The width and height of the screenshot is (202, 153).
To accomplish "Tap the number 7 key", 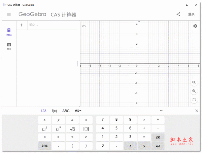I will pos(103,120).
